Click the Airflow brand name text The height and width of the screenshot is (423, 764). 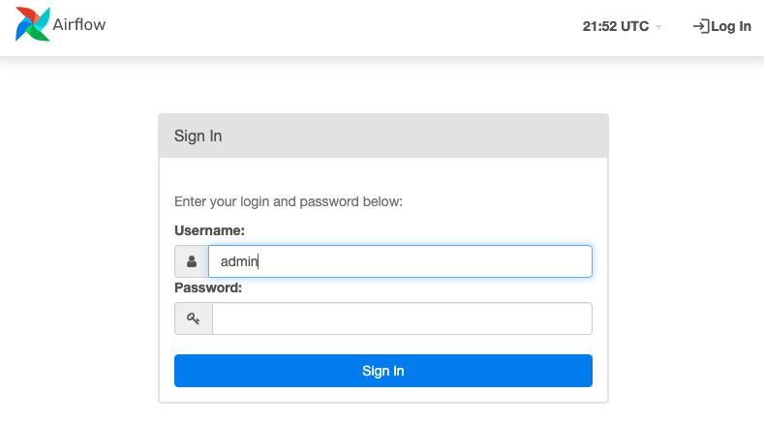pyautogui.click(x=79, y=24)
